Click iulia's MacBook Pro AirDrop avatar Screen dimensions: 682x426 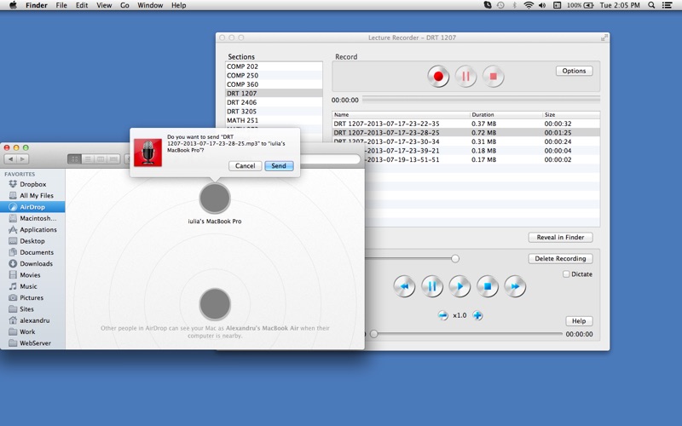pyautogui.click(x=215, y=199)
